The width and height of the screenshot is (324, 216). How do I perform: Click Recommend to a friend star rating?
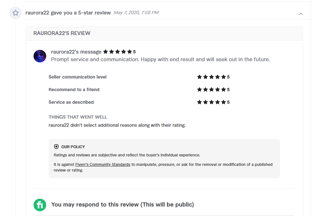click(211, 90)
